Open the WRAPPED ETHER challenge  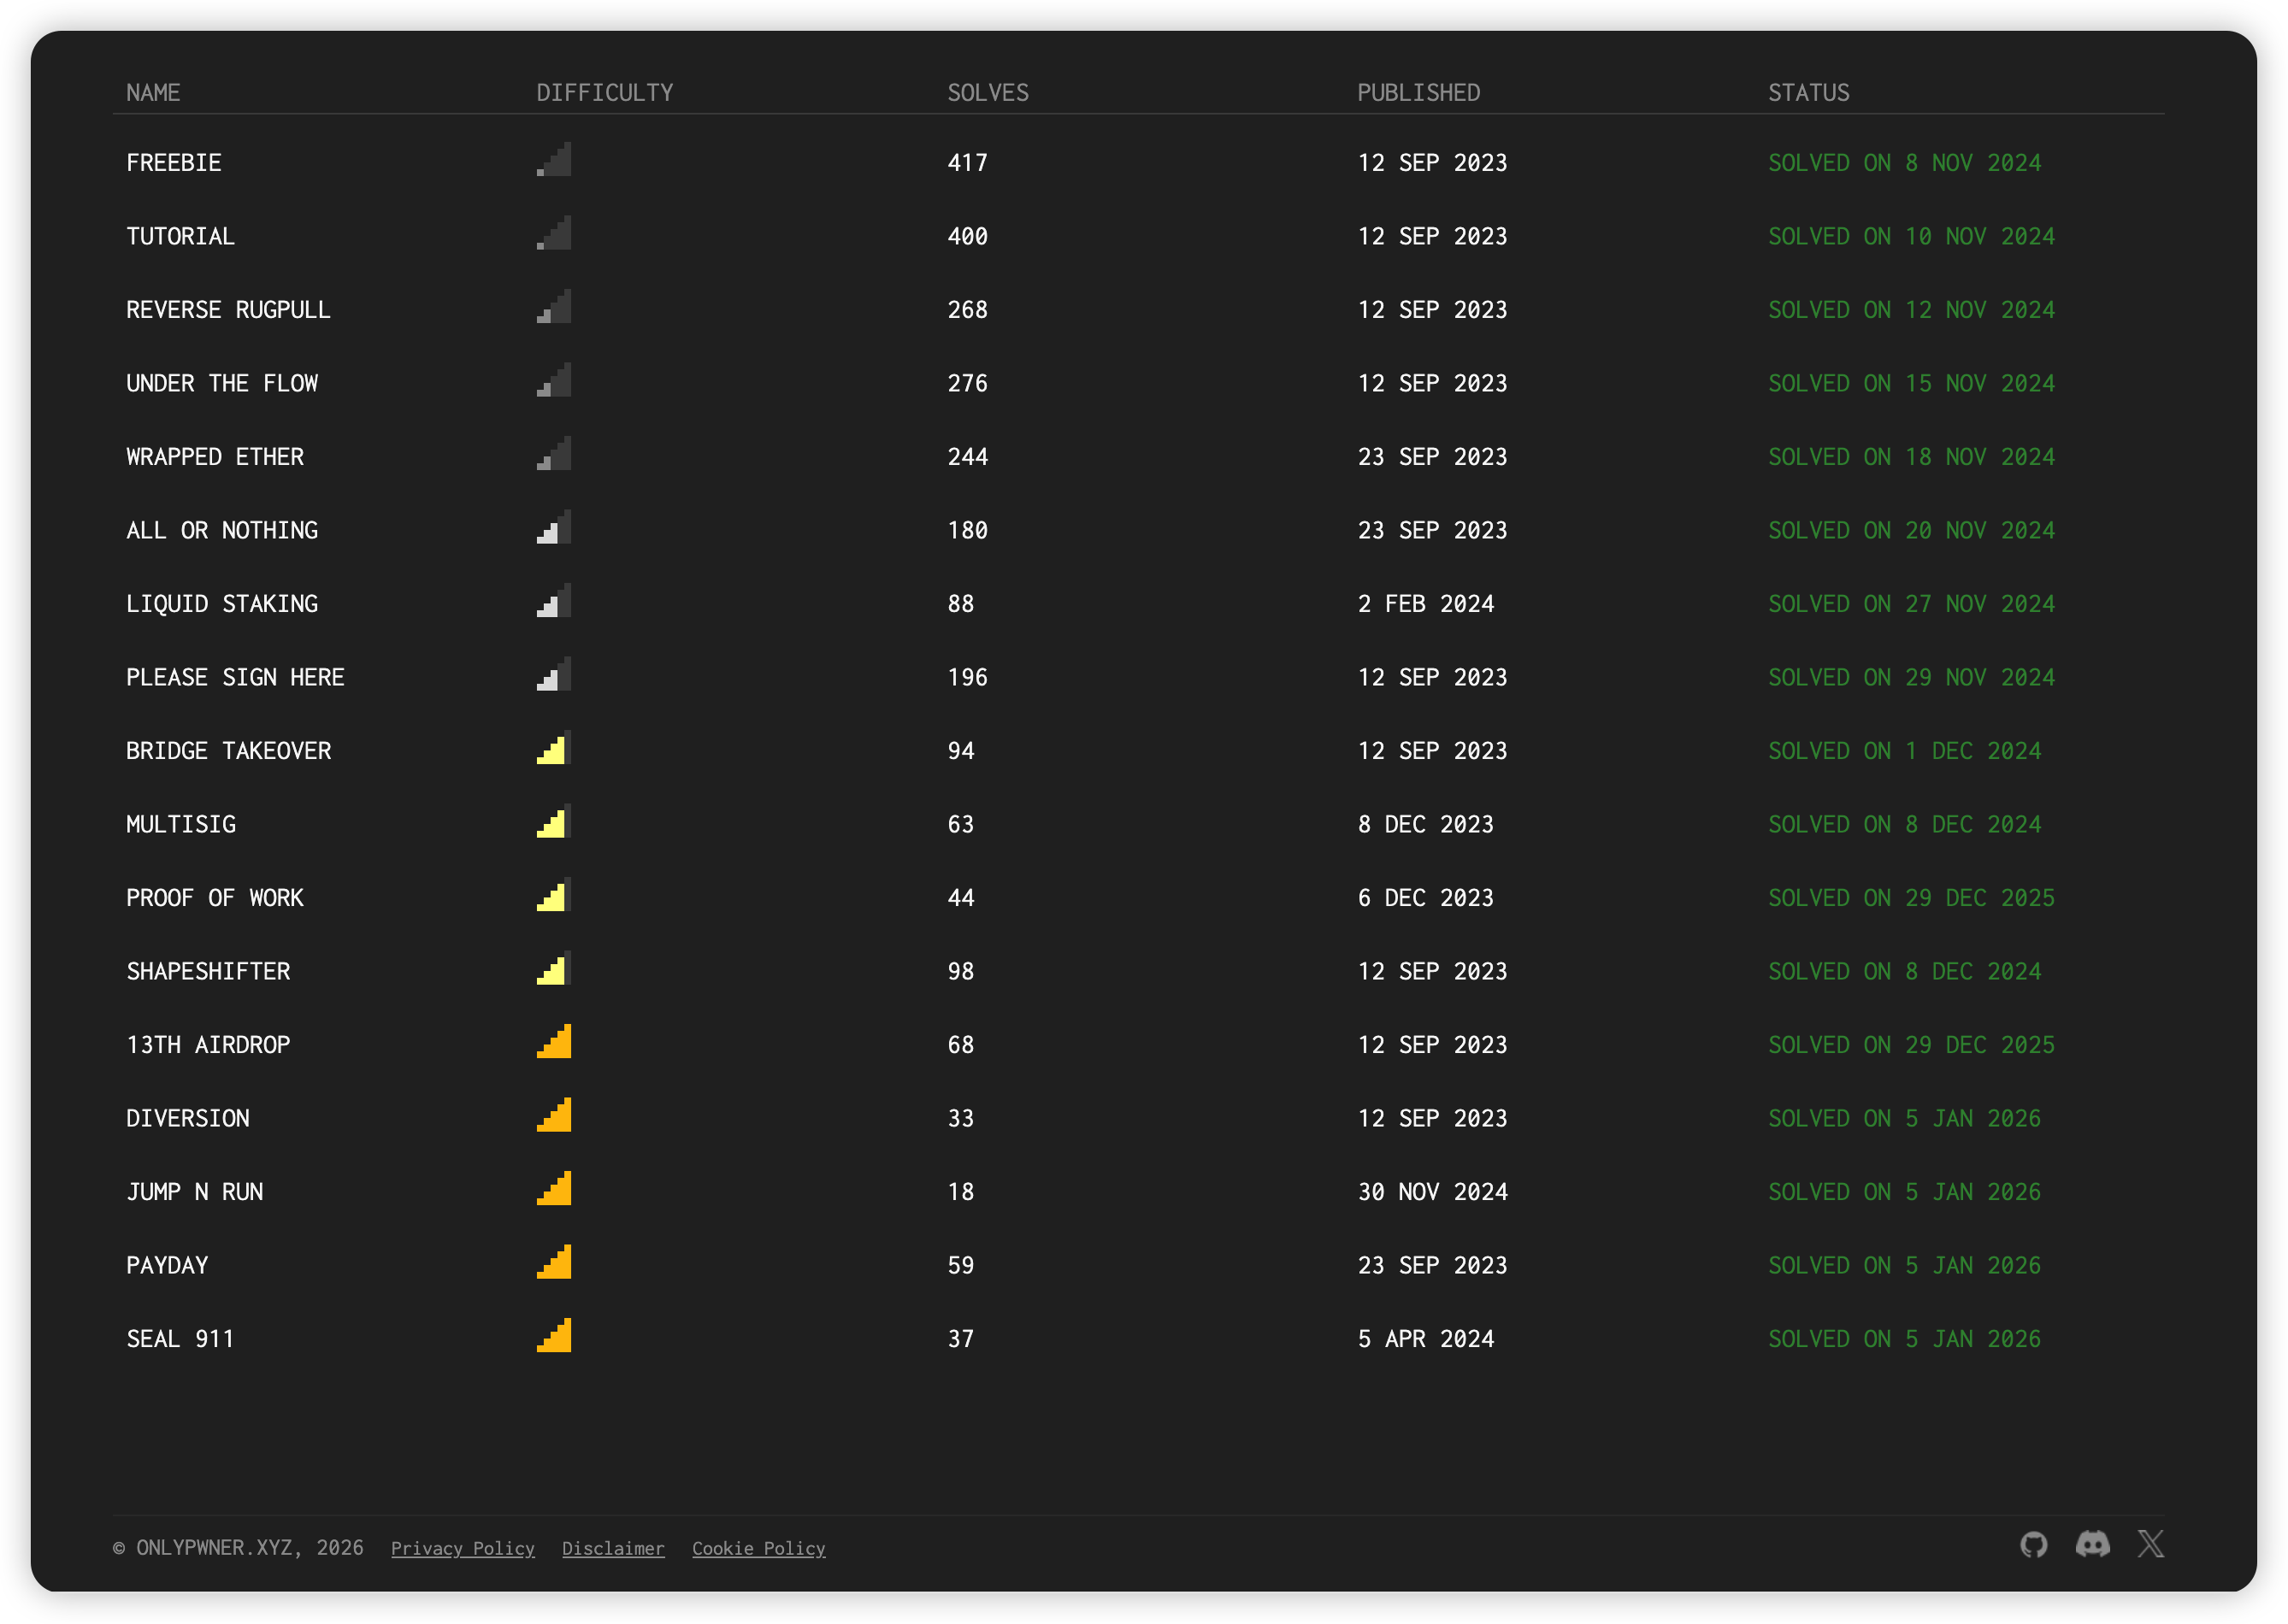coord(215,457)
